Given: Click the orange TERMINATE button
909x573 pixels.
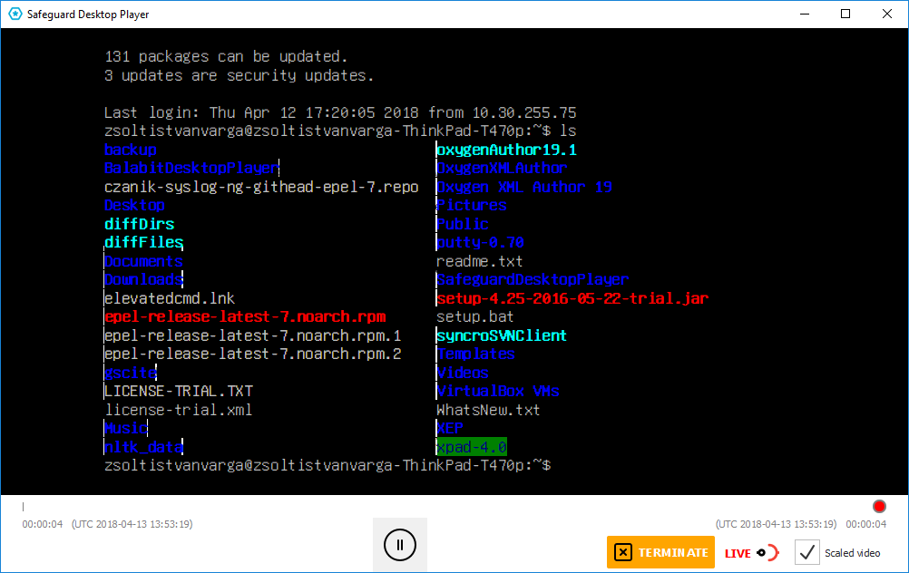Looking at the screenshot, I should (660, 552).
